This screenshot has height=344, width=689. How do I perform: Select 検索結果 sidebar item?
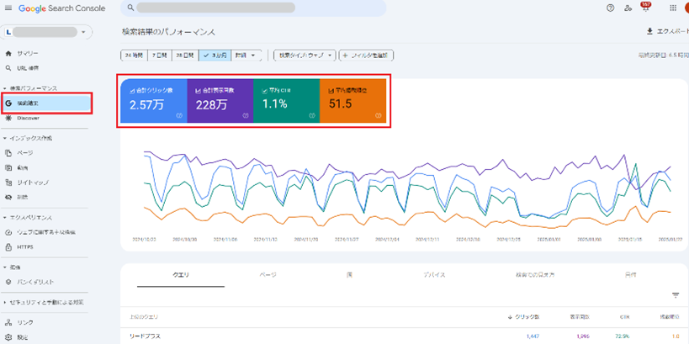coord(46,103)
